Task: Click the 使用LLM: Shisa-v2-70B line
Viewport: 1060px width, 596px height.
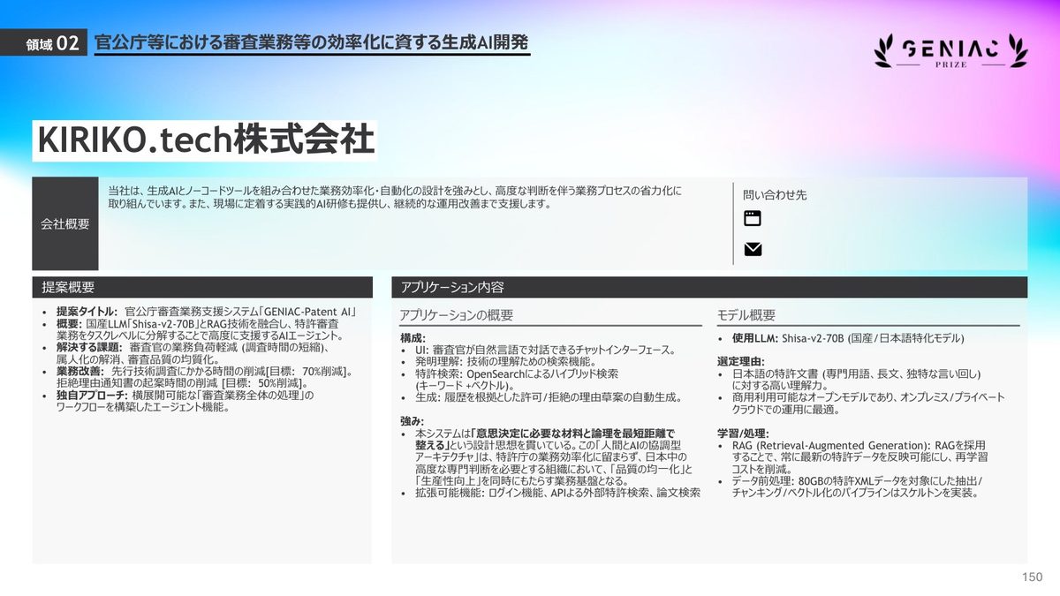Action: [x=841, y=338]
